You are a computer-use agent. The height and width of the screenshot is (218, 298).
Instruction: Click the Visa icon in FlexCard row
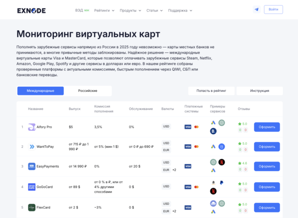[x=188, y=207]
